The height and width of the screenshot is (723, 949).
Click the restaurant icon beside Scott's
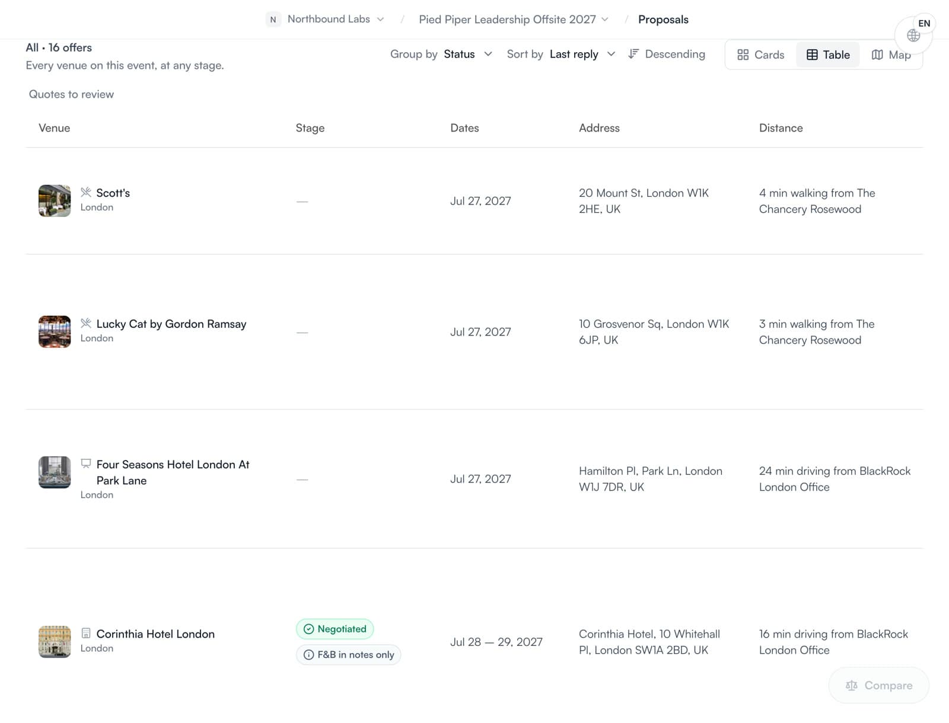point(86,192)
